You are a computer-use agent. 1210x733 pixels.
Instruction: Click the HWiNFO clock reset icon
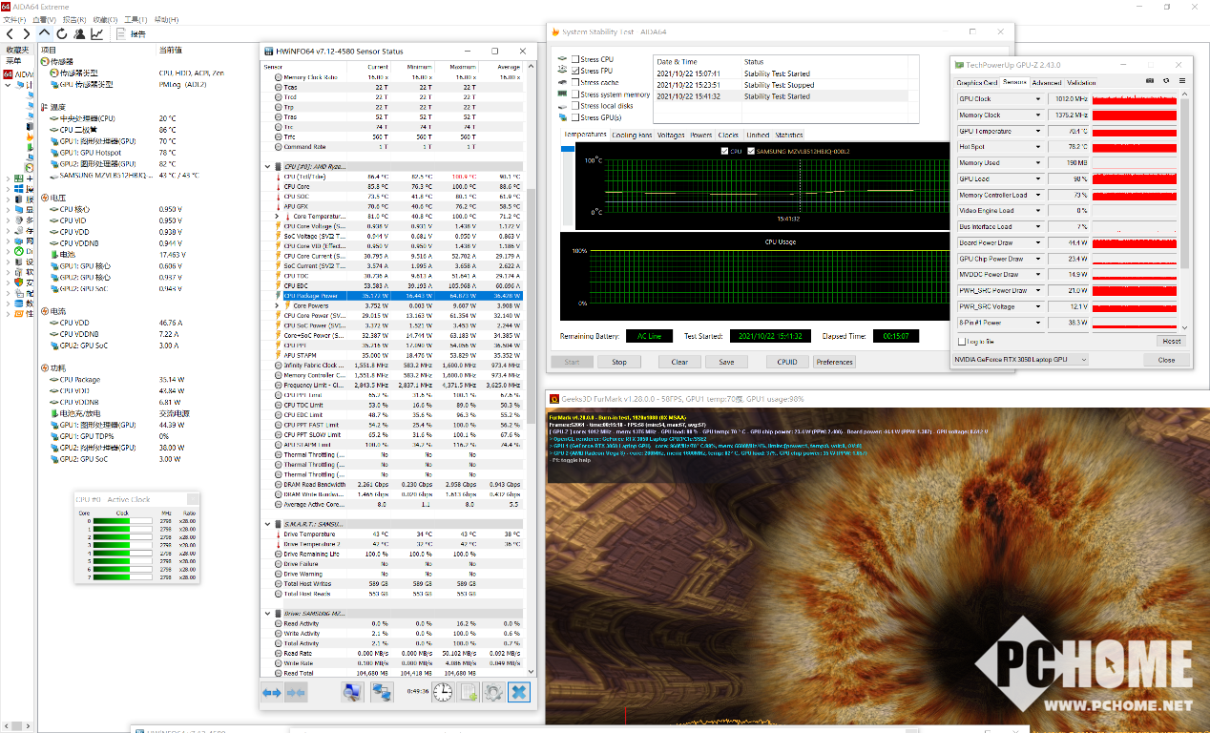[443, 692]
